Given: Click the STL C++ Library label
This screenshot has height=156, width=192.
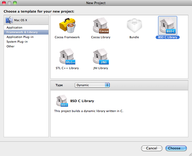Looking at the screenshot, I should click(67, 68).
